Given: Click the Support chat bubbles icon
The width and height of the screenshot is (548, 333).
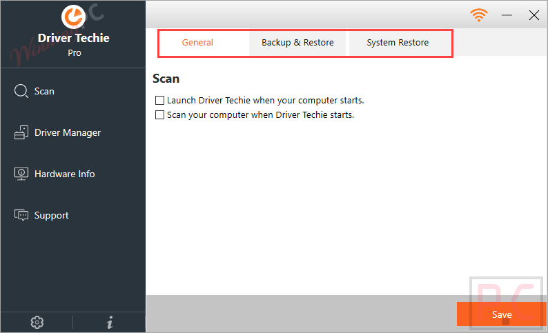Looking at the screenshot, I should point(21,215).
